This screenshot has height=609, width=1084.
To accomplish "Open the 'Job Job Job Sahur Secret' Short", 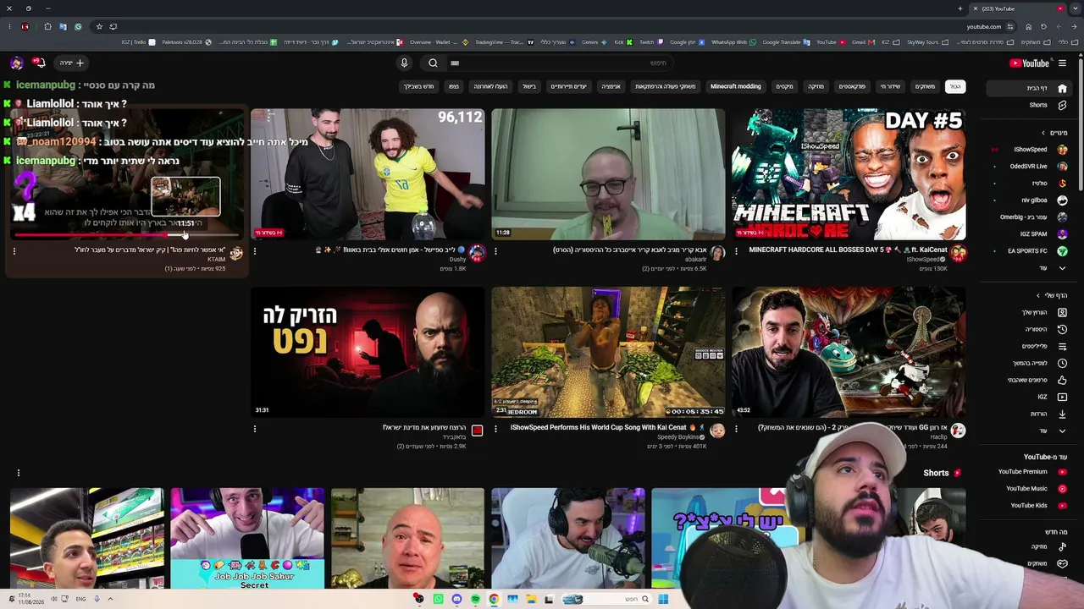I will coord(247,538).
